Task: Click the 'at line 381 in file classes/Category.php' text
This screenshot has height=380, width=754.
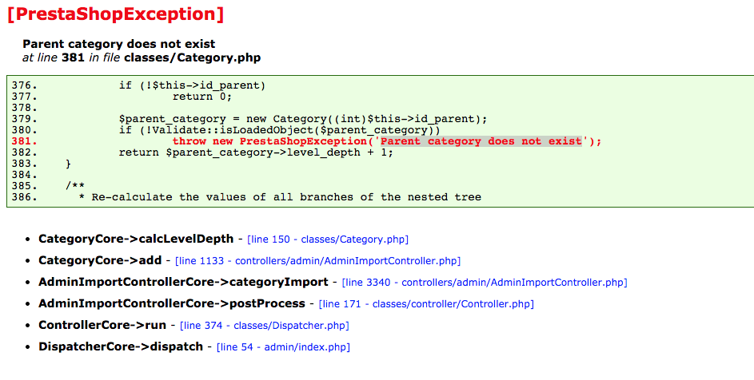Action: [x=142, y=57]
